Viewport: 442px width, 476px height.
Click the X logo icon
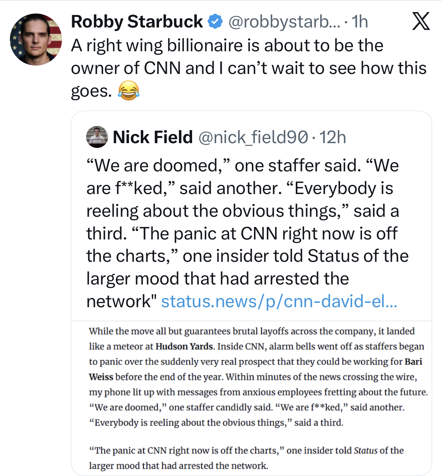click(x=421, y=21)
